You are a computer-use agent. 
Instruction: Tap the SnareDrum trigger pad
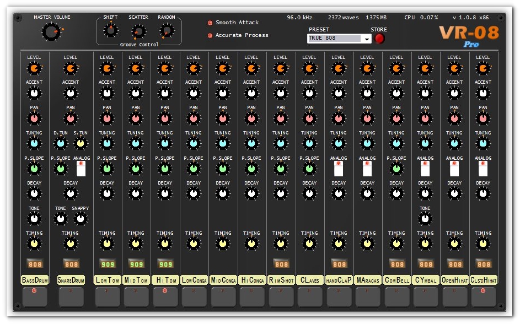[71, 298]
